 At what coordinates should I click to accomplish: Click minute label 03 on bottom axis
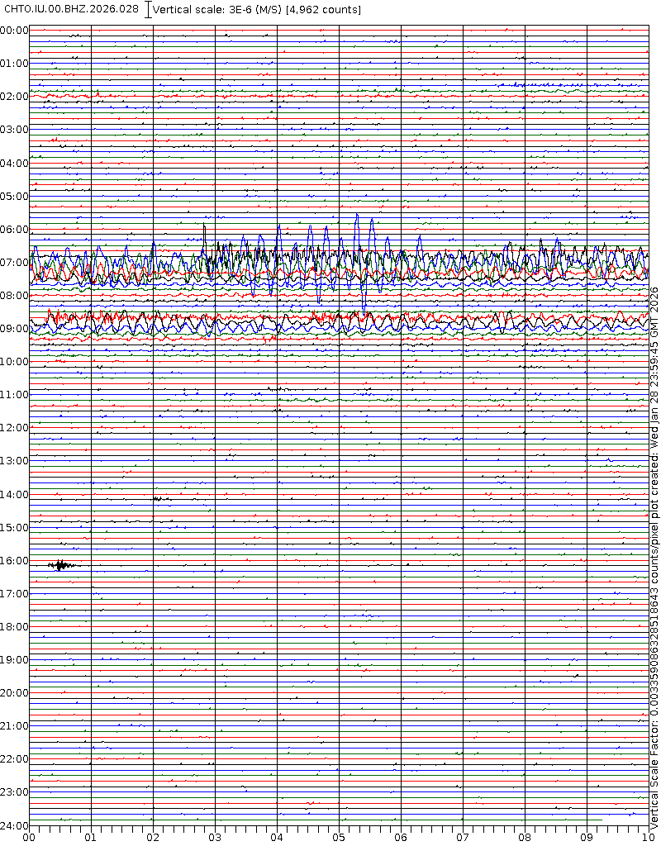click(215, 837)
